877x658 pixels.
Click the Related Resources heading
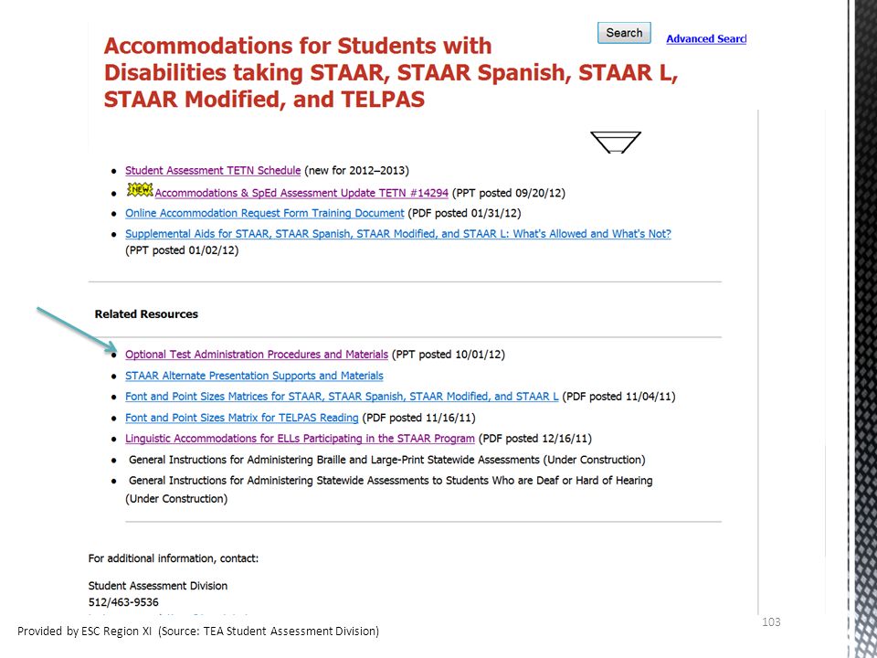pos(146,313)
